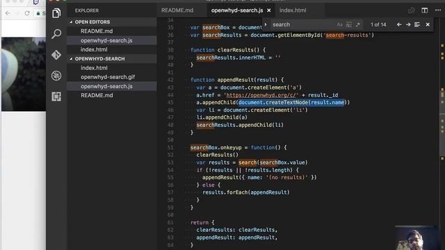Open changes icon in editor title
The width and height of the screenshot is (445, 250).
click(411, 10)
